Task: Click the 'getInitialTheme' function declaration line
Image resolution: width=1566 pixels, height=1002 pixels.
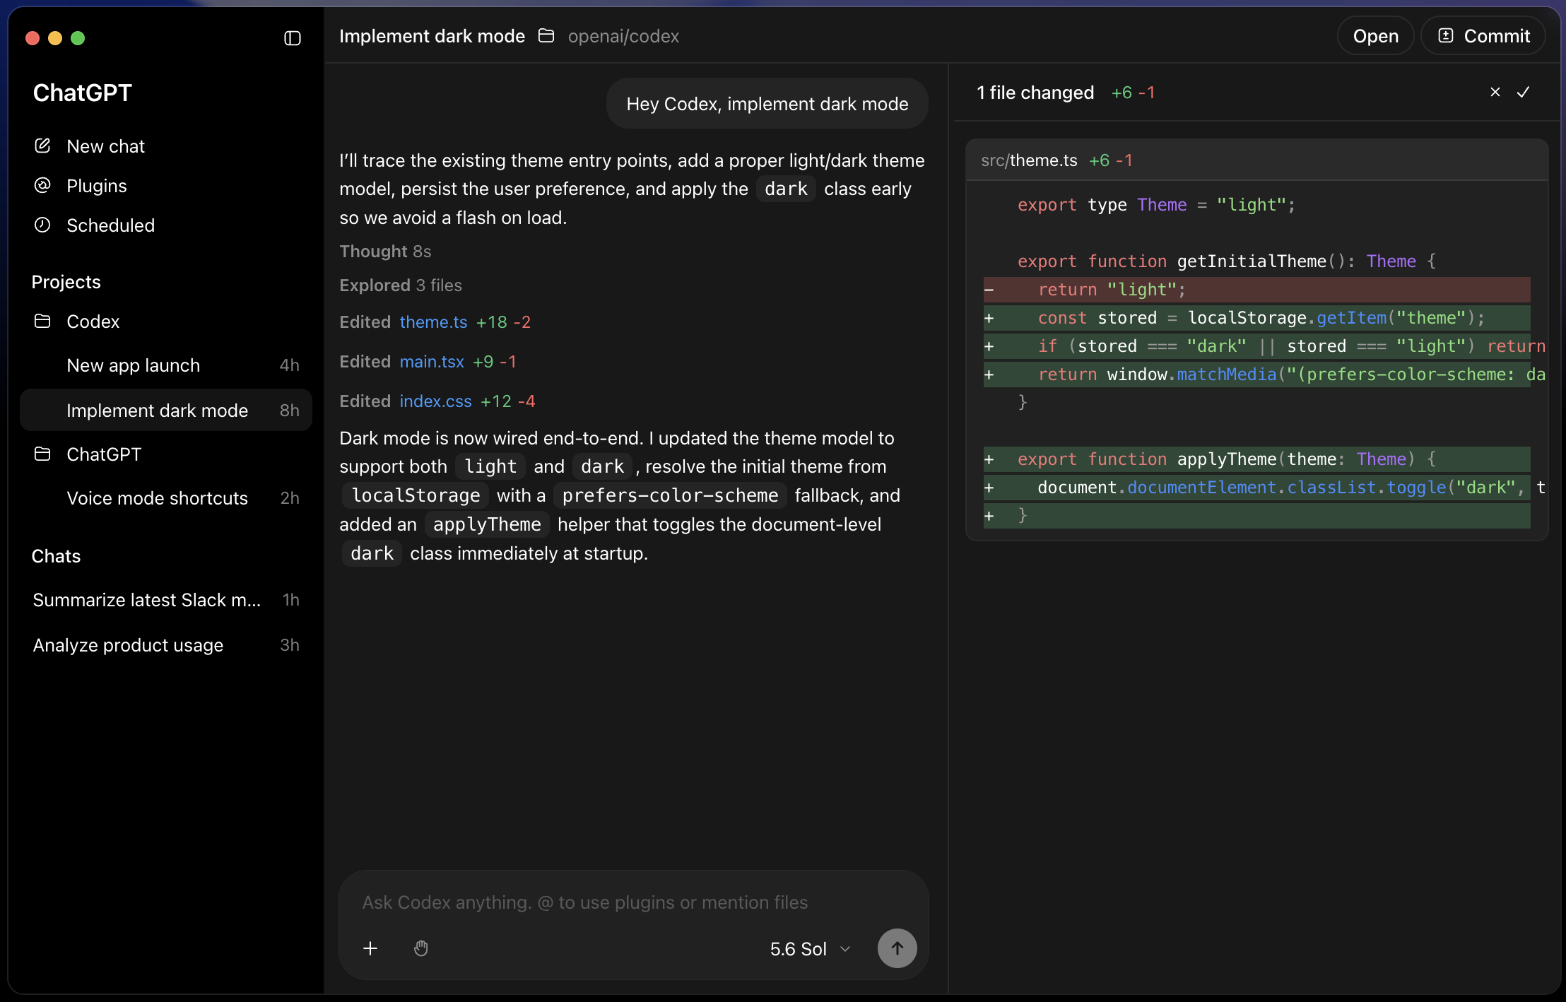Action: tap(1227, 261)
